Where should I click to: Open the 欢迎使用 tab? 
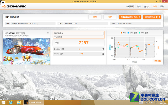pos(130,7)
